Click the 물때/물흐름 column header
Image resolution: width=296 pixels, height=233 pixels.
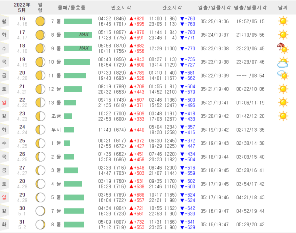[x=72, y=8]
